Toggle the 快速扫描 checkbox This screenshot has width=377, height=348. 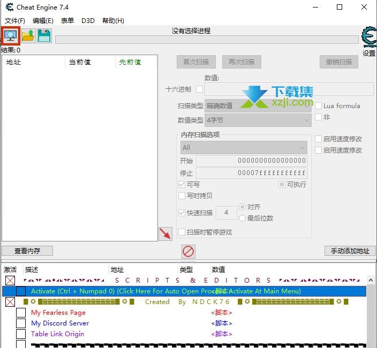pos(182,213)
